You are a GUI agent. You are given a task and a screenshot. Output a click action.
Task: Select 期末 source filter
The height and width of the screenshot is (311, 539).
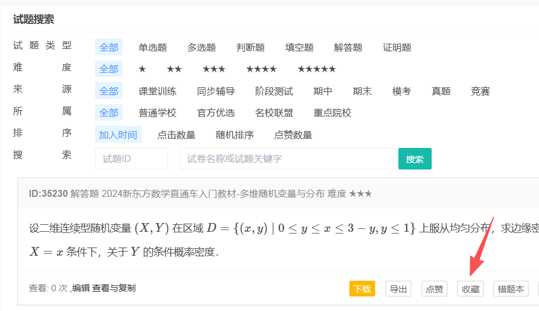(x=362, y=91)
